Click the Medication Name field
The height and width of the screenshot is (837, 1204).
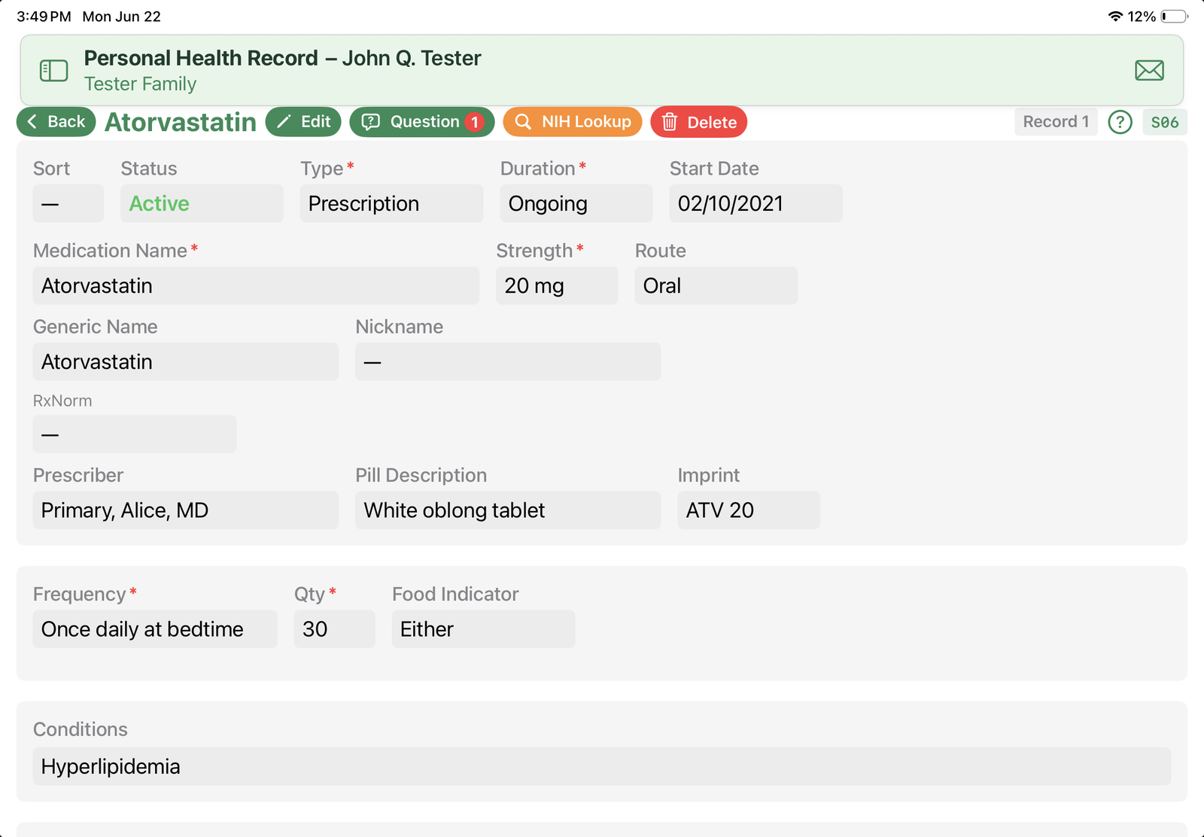[256, 285]
